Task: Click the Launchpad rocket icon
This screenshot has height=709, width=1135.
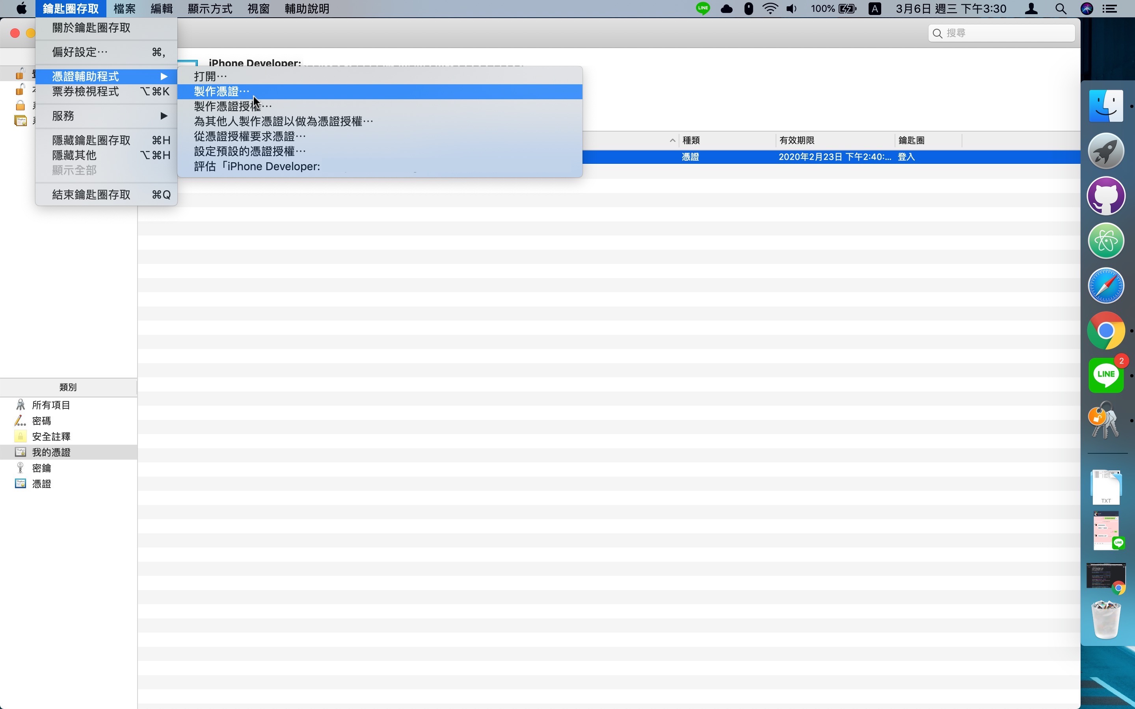Action: click(x=1106, y=151)
